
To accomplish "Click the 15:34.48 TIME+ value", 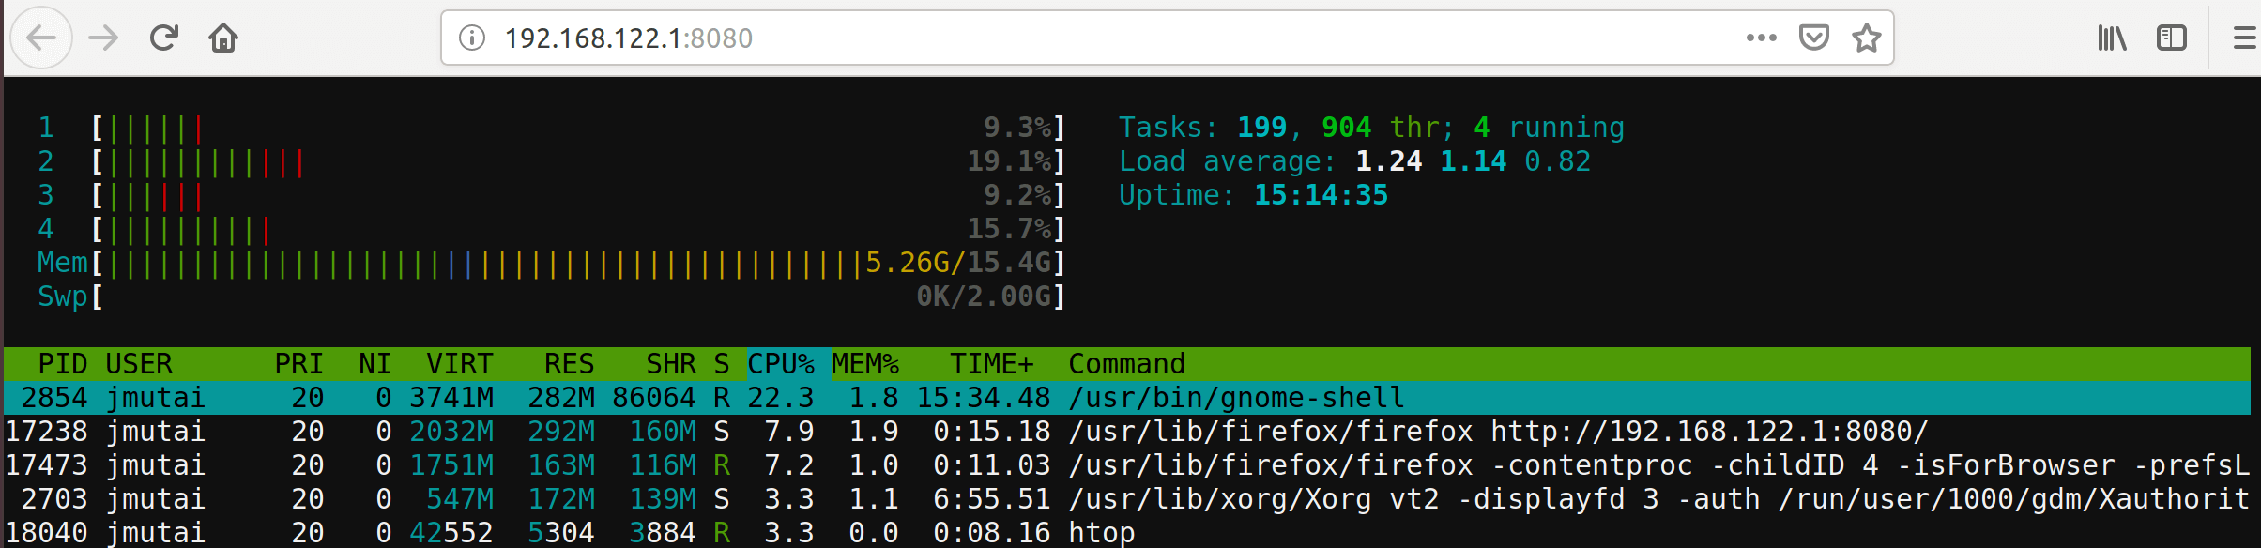I will coord(984,398).
